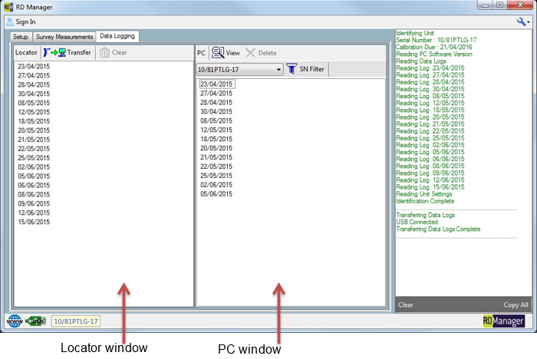This screenshot has width=537, height=359.
Task: Select 05/06/2015 in the Locator list
Action: tap(34, 176)
